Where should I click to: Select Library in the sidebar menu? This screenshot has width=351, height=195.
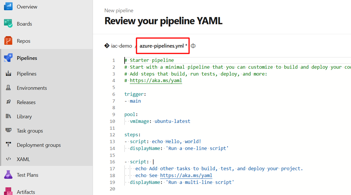[x=24, y=117]
